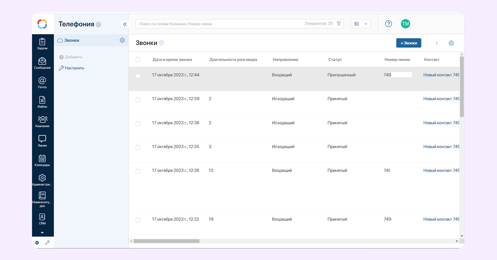Click the horizontal scrollbar thumb

point(167,241)
